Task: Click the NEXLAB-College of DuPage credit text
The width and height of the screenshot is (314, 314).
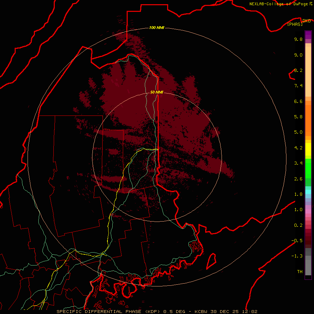Action: click(x=278, y=4)
